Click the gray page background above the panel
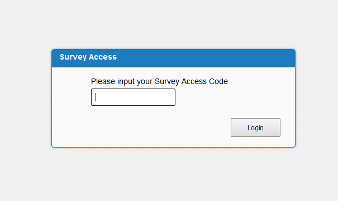The image size is (338, 201). (x=169, y=23)
